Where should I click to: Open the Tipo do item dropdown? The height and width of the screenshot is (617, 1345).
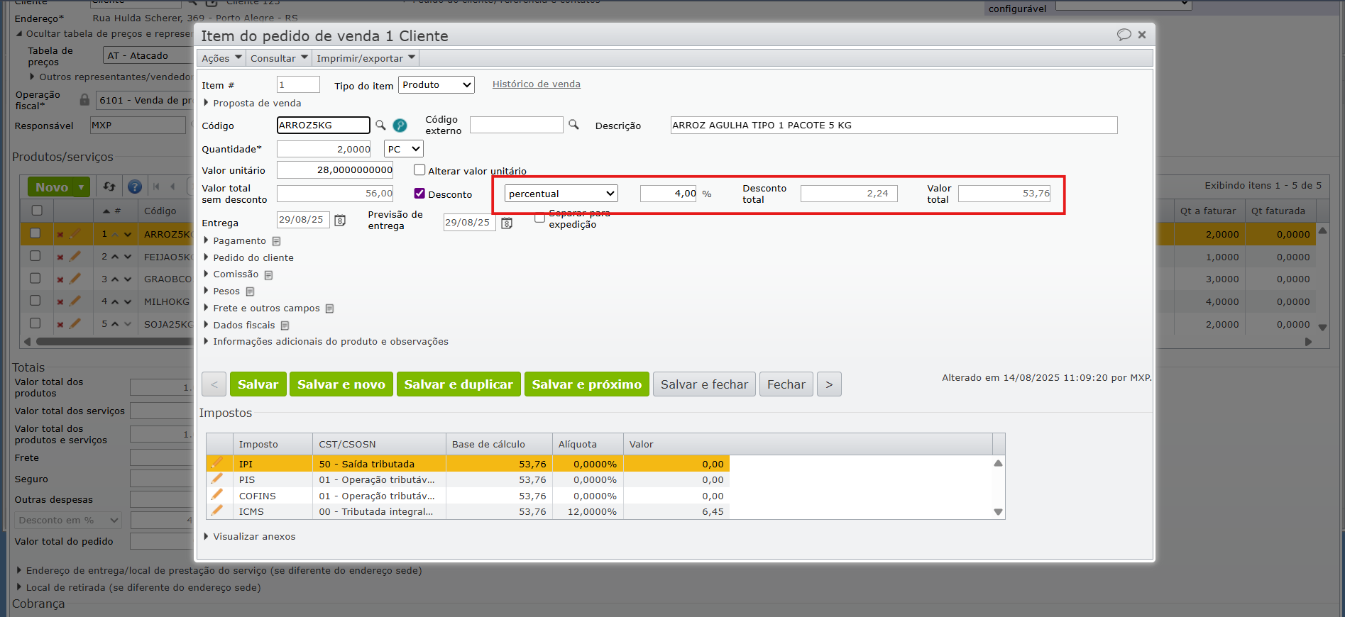436,85
